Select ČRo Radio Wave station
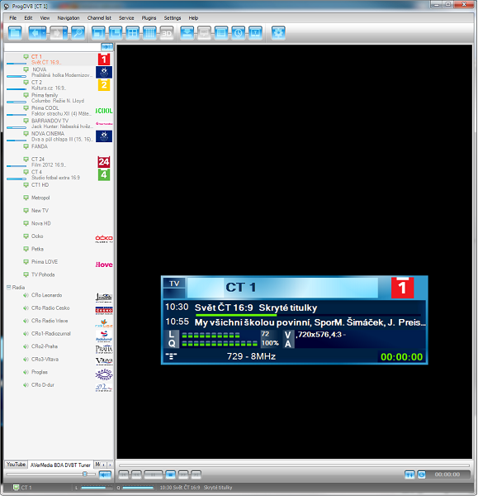This screenshot has height=496, width=478. click(x=59, y=321)
